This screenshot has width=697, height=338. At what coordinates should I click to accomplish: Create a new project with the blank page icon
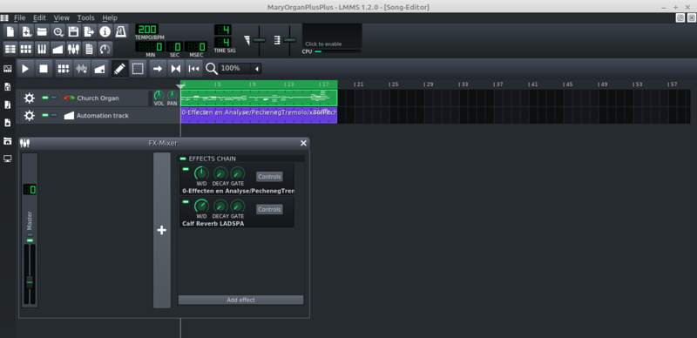click(10, 31)
